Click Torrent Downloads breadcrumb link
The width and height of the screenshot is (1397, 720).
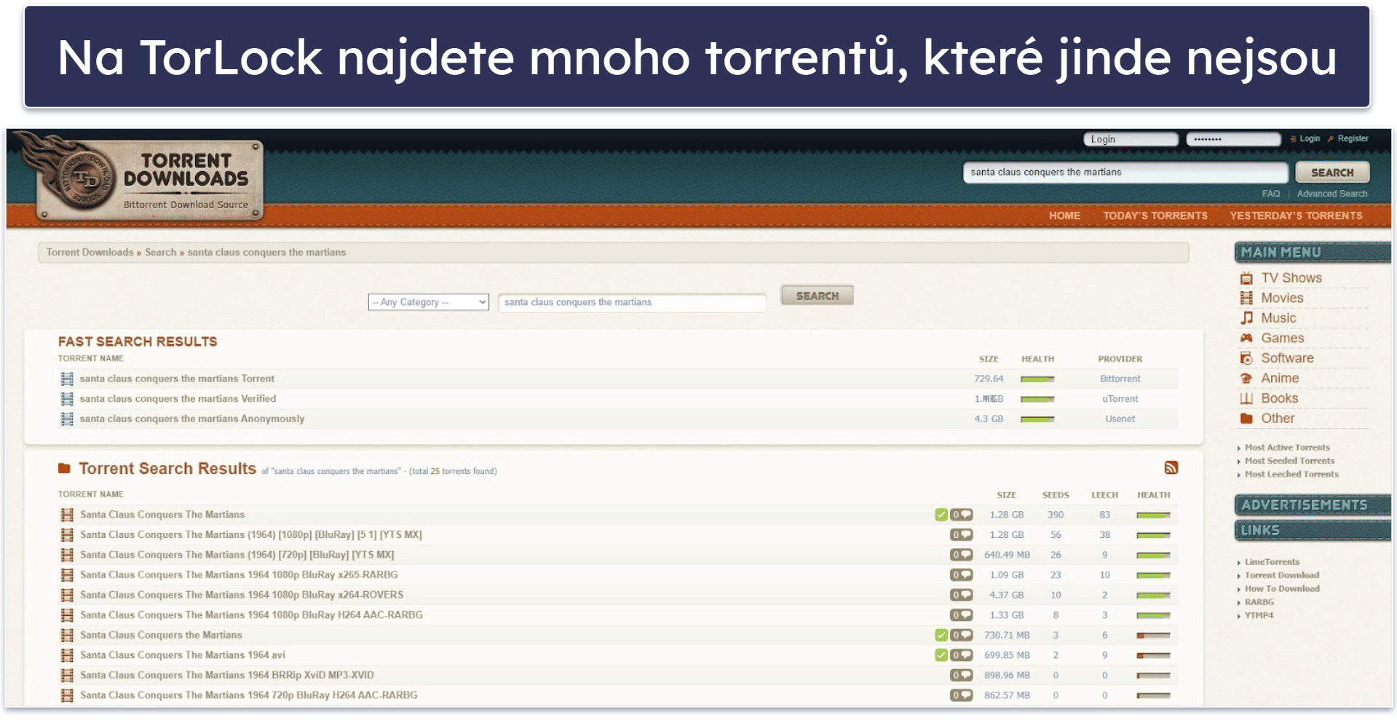coord(90,253)
